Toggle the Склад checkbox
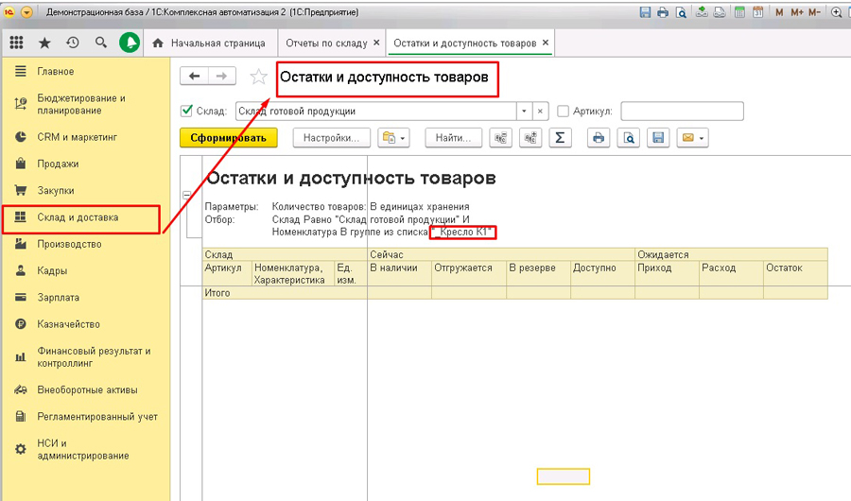 coord(186,111)
